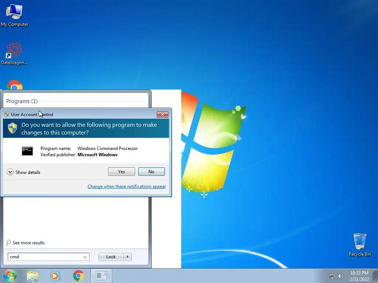Viewport: 378px width, 283px height.
Task: Select the active program taskbar button
Action: (101, 276)
